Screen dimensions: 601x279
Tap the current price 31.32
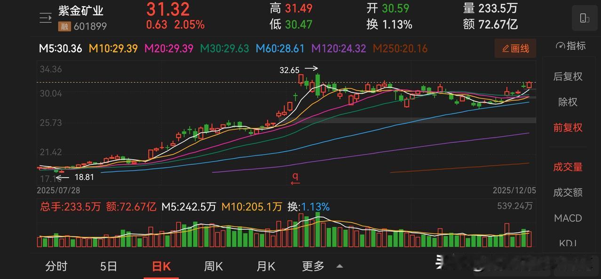(168, 9)
